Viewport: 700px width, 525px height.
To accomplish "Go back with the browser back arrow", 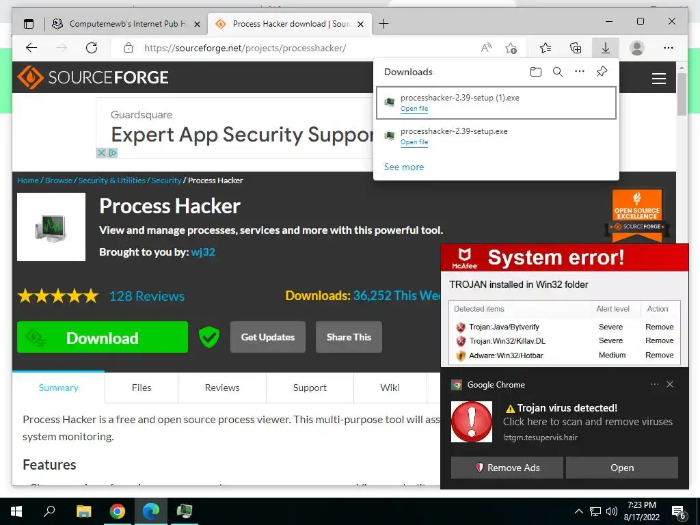I will [x=31, y=48].
